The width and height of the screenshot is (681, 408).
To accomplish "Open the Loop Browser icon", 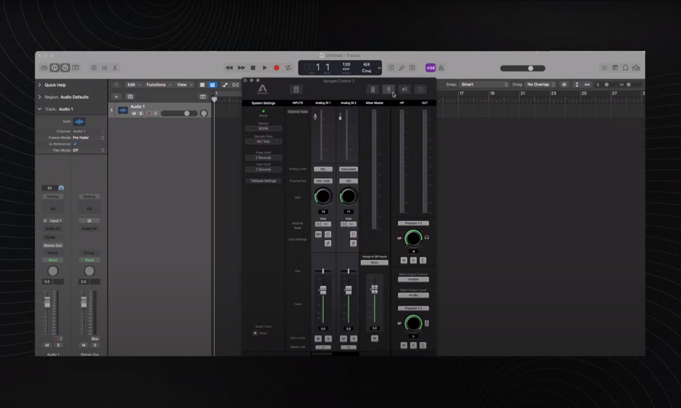I will 625,68.
